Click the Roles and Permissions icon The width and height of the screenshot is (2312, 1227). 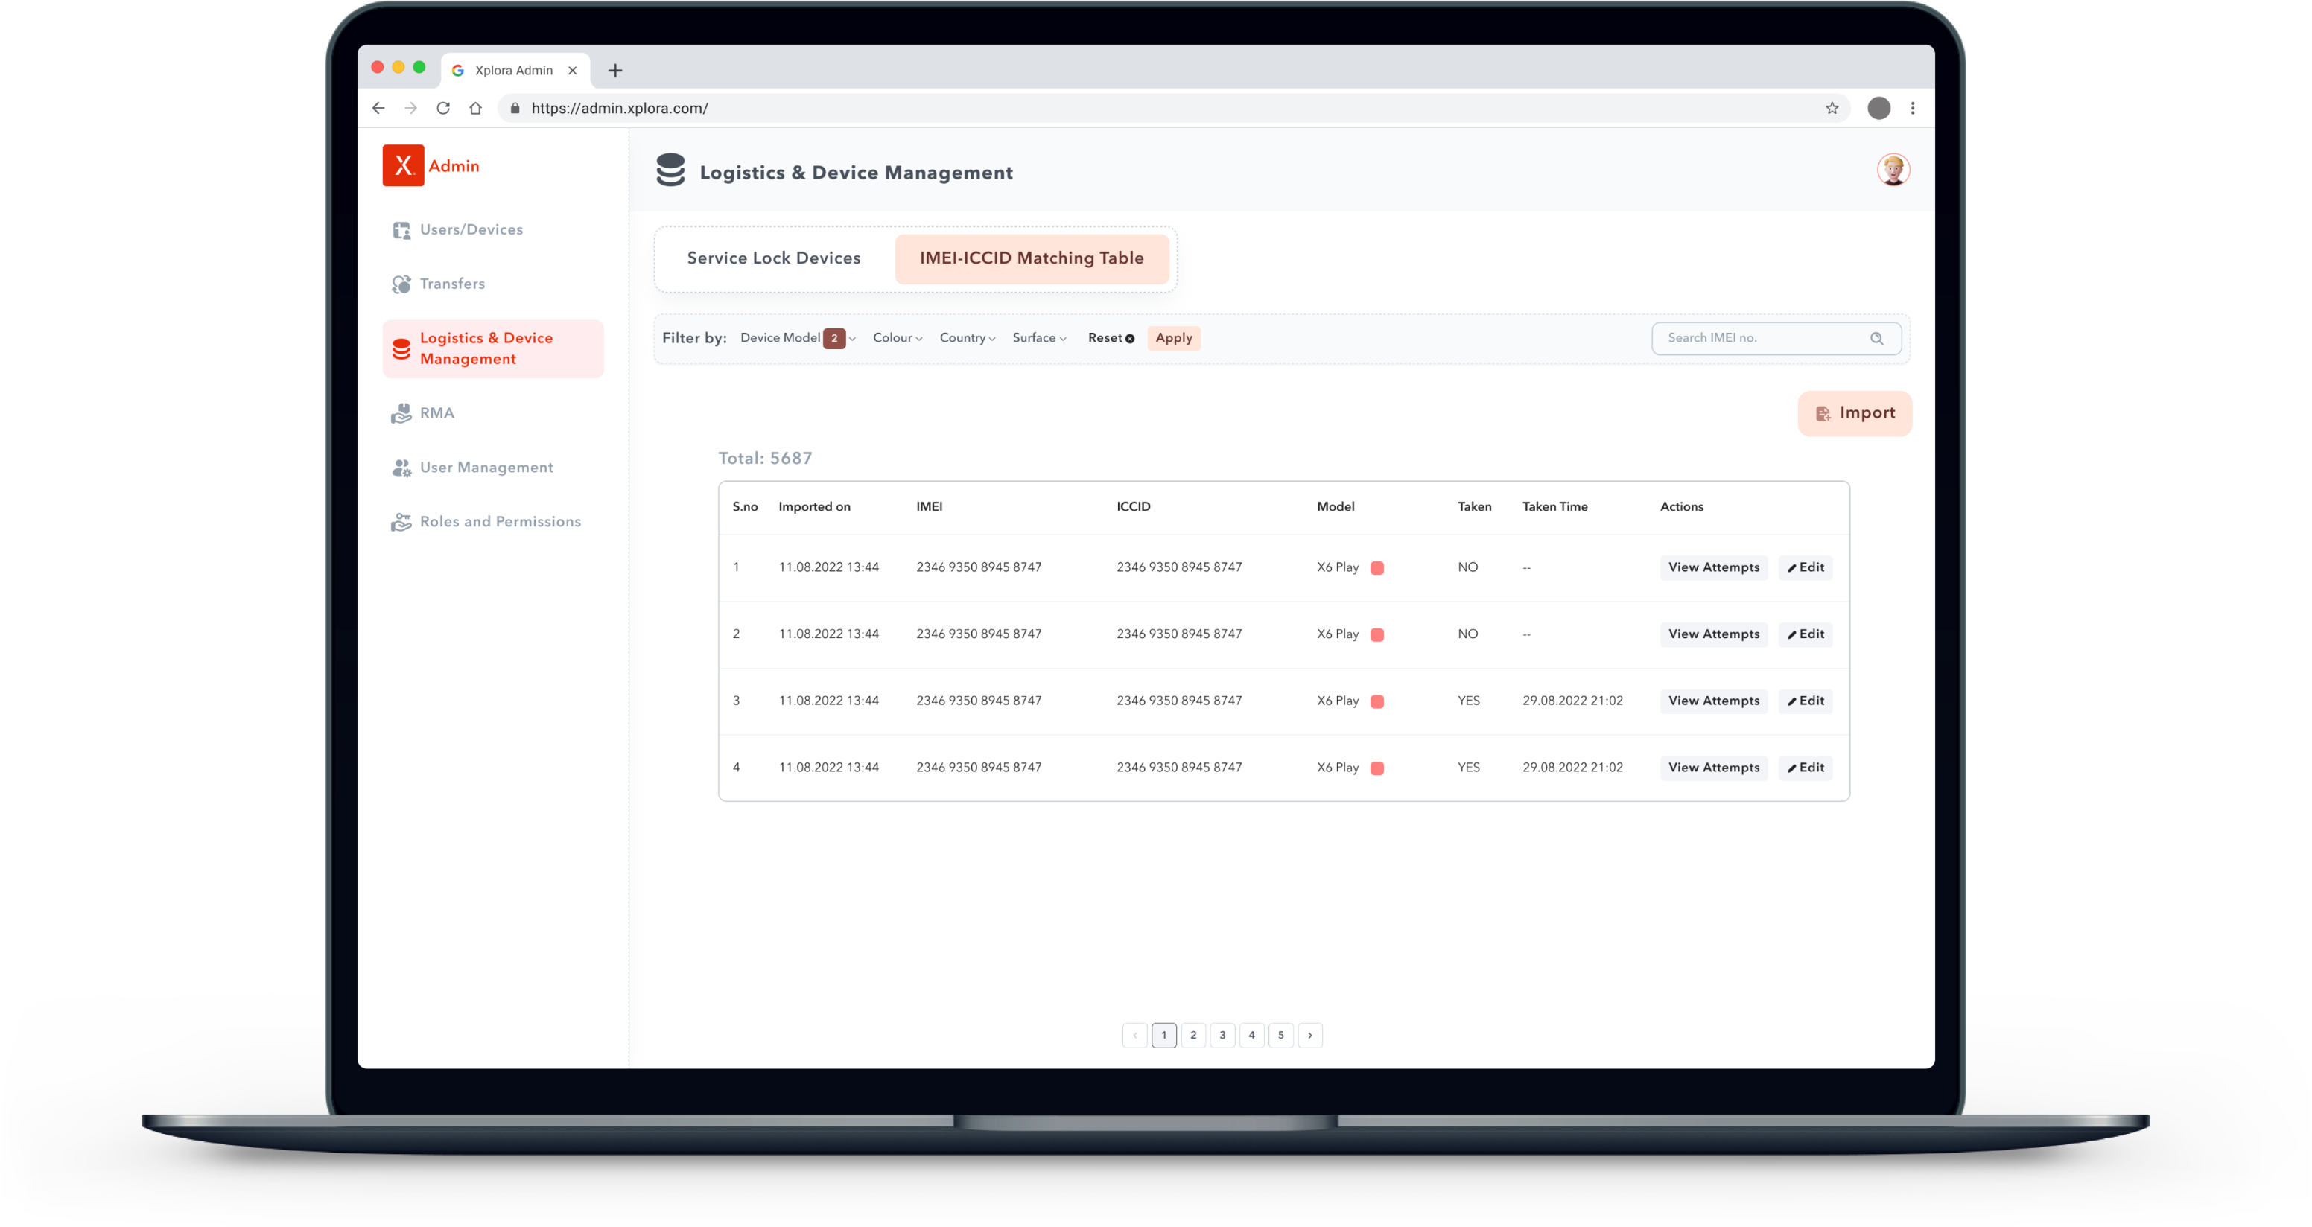tap(401, 522)
